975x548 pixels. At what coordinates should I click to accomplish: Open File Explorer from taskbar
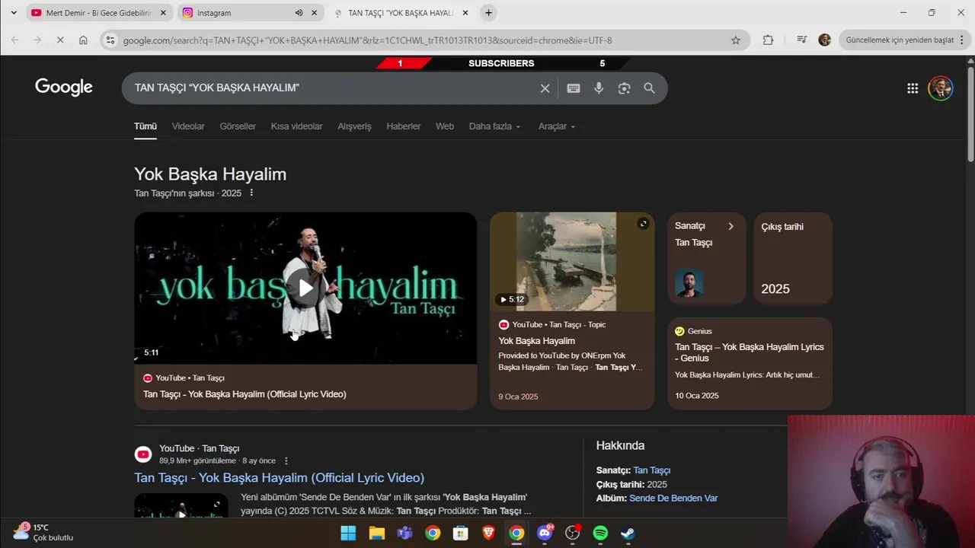click(x=376, y=533)
